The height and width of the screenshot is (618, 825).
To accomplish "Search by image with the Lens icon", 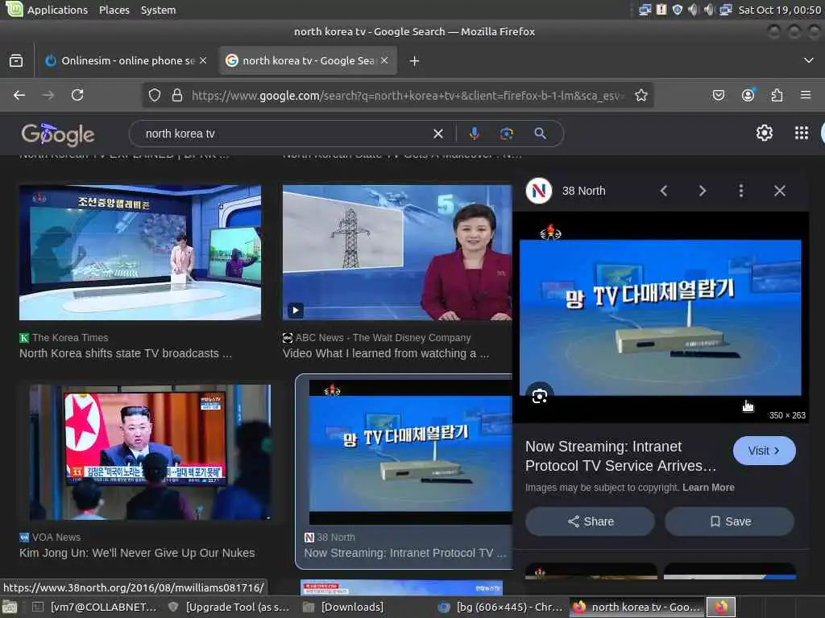I will (506, 134).
